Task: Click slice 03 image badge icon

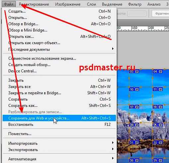Action: [x=137, y=72]
